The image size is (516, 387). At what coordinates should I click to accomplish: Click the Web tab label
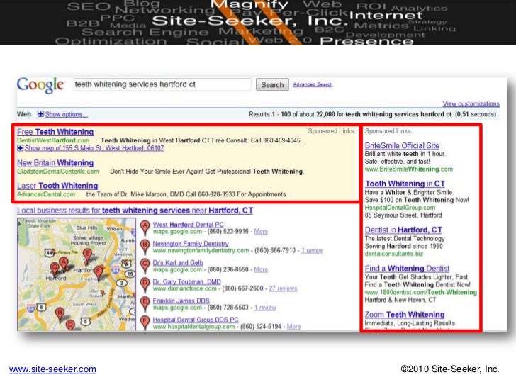coord(24,114)
